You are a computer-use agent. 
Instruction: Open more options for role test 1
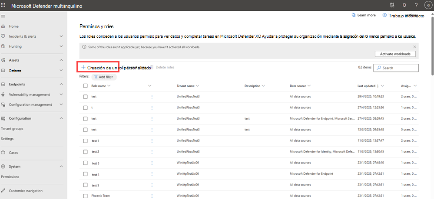(152, 140)
